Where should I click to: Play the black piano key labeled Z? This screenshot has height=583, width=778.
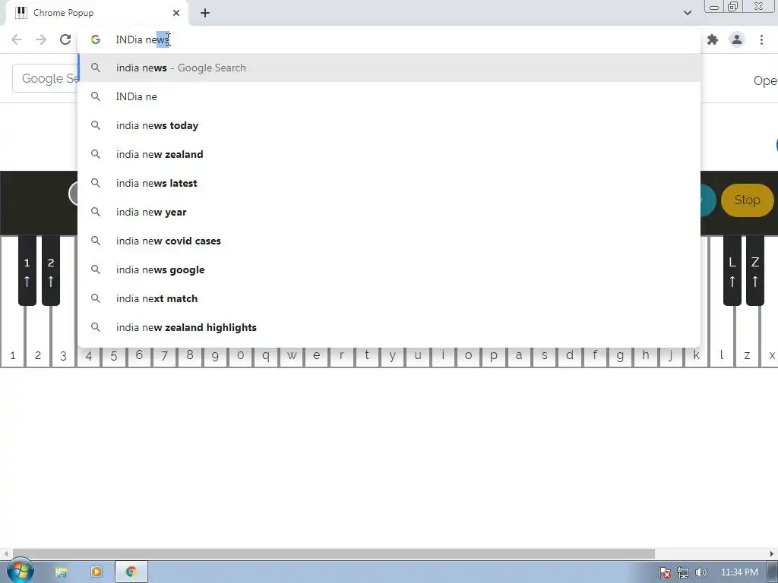coord(755,271)
